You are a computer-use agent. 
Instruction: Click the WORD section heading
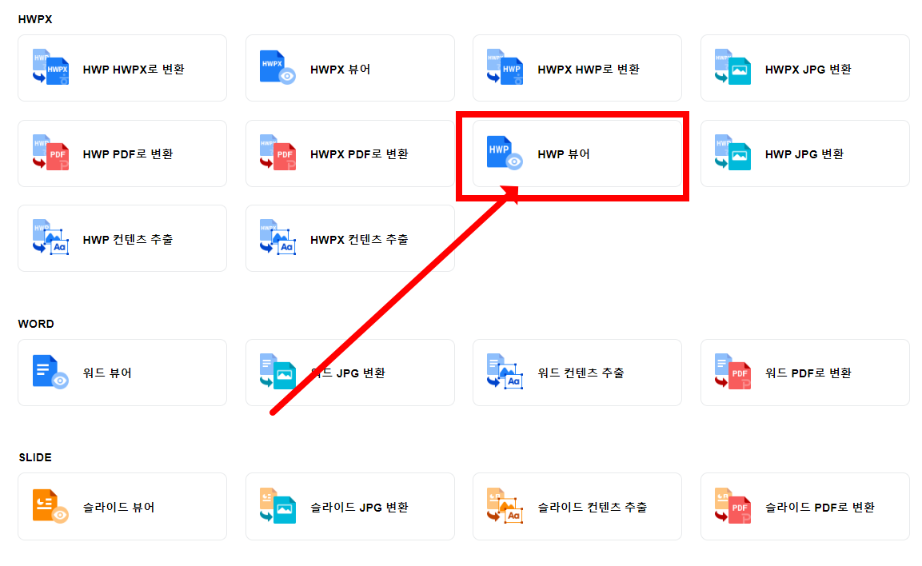click(x=35, y=323)
